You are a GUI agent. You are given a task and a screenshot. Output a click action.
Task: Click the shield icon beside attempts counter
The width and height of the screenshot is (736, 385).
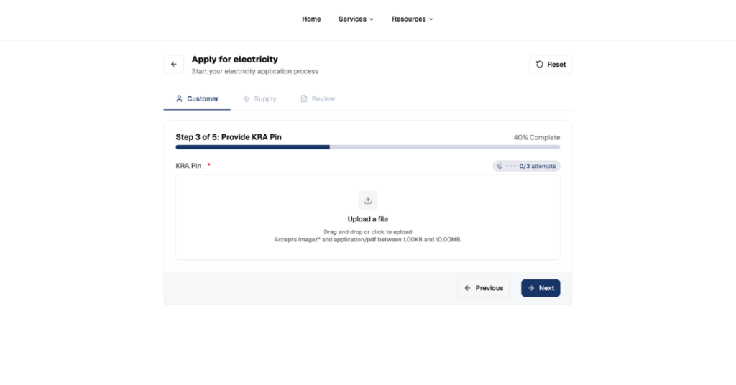point(500,166)
